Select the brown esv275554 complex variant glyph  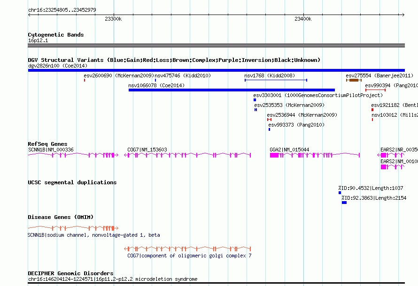(354, 80)
